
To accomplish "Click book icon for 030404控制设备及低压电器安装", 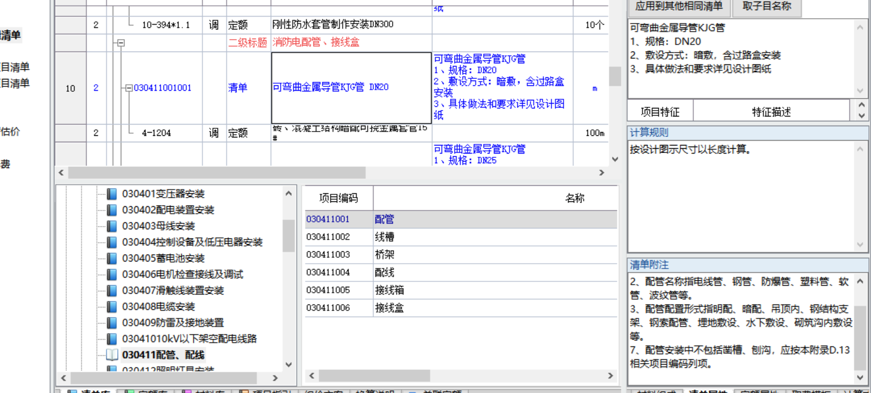I will 112,242.
